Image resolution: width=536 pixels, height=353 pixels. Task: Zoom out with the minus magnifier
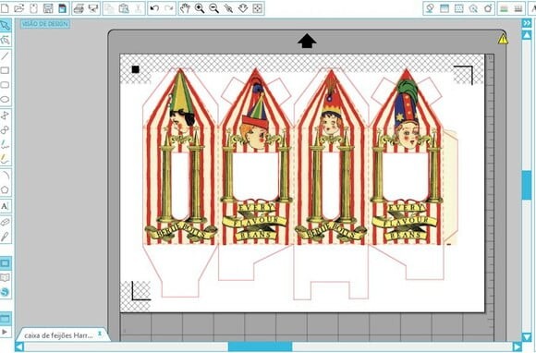click(x=214, y=8)
